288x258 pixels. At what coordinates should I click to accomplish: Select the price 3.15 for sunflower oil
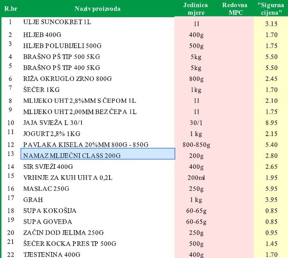[x=271, y=24]
